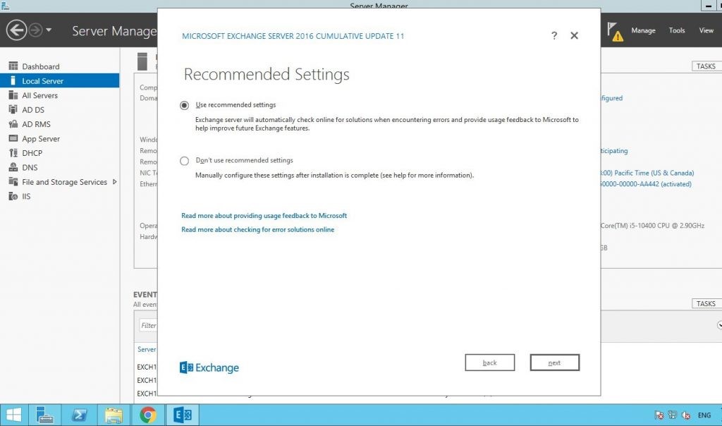The width and height of the screenshot is (722, 426).
Task: Select Local Server in sidebar
Action: pyautogui.click(x=59, y=80)
